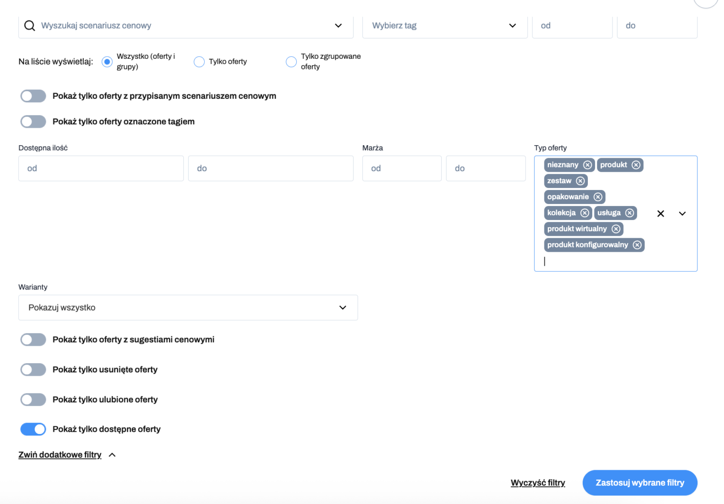The image size is (724, 504).
Task: Click 'Zwiń dodatkowe filtry' link
Action: (x=60, y=455)
